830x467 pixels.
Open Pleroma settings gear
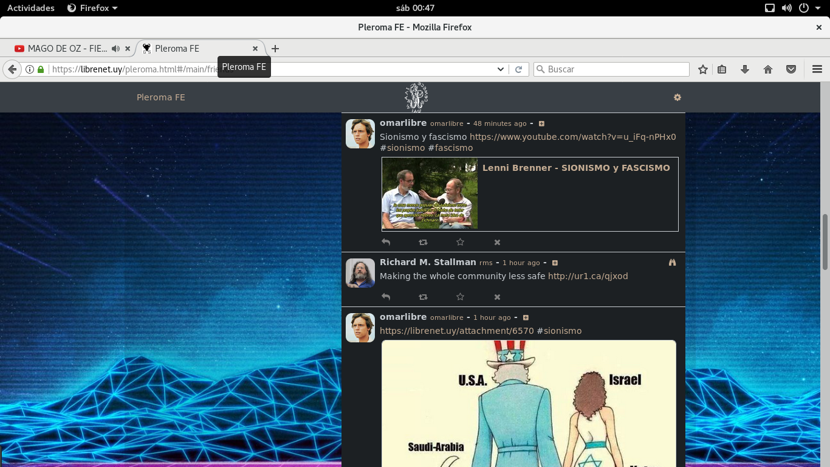point(677,97)
